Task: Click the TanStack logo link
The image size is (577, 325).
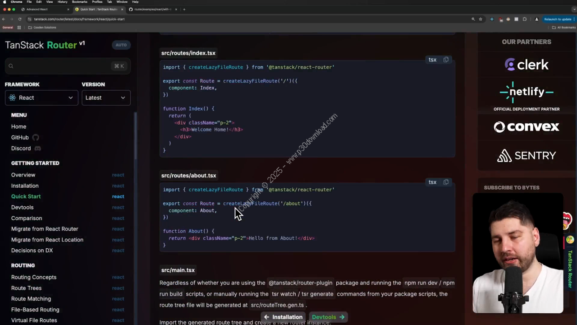Action: pyautogui.click(x=24, y=45)
